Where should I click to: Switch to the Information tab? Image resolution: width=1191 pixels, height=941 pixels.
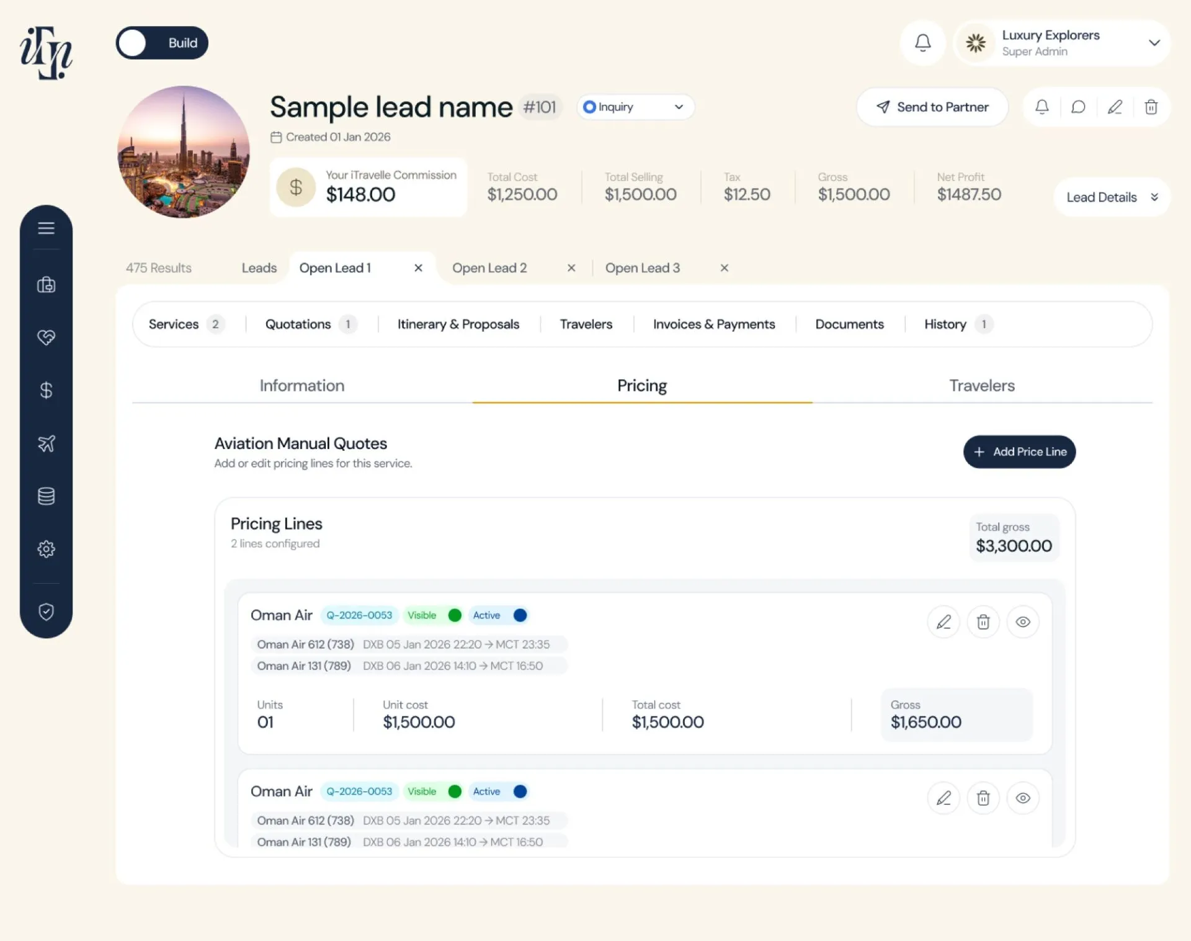[x=302, y=385]
